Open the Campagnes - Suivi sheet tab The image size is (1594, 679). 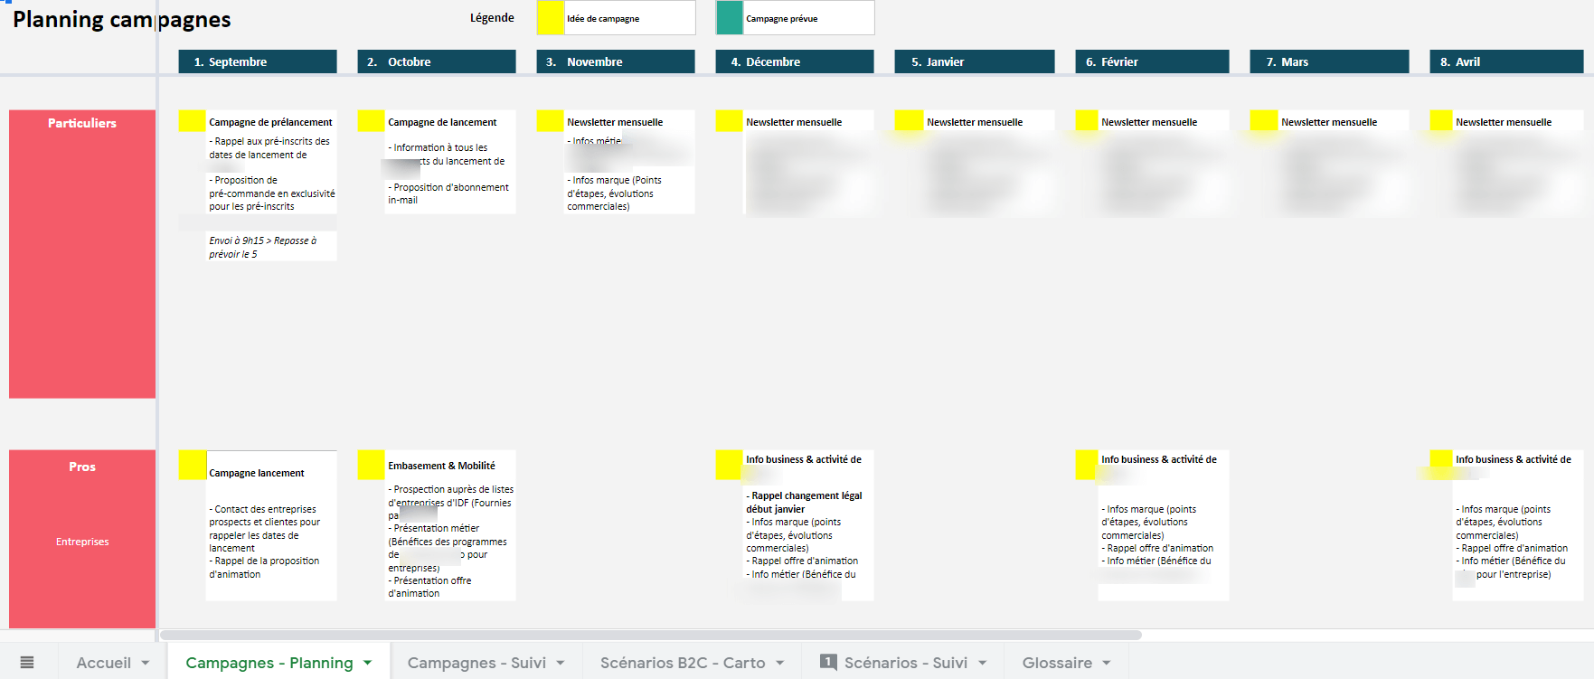[476, 663]
